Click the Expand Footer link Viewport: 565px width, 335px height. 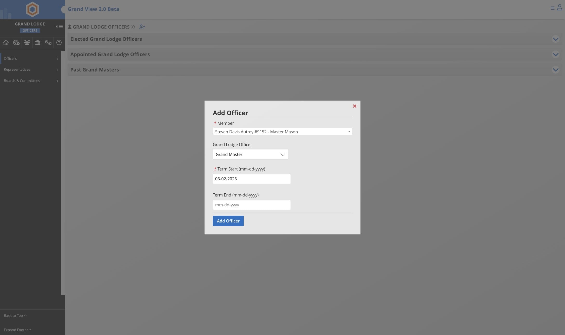pyautogui.click(x=18, y=330)
